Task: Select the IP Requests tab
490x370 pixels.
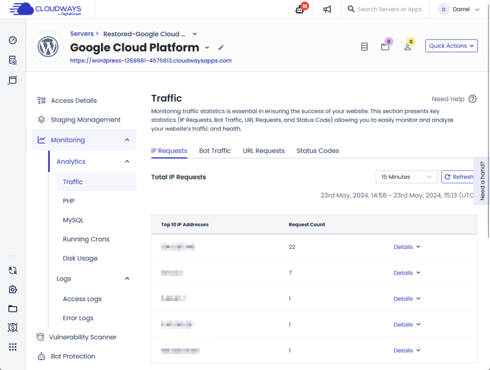Action: (169, 151)
